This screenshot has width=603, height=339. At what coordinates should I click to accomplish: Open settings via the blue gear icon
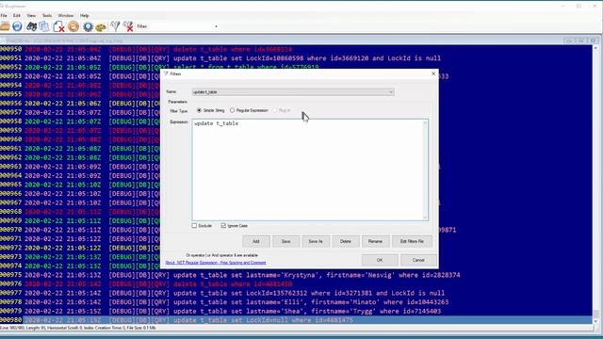(x=88, y=26)
